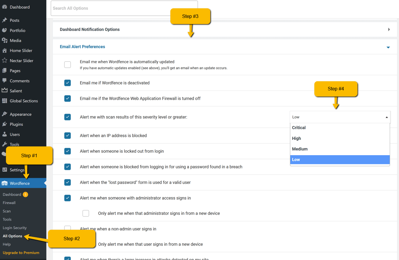Click the Home Slider house icon

[x=4, y=50]
